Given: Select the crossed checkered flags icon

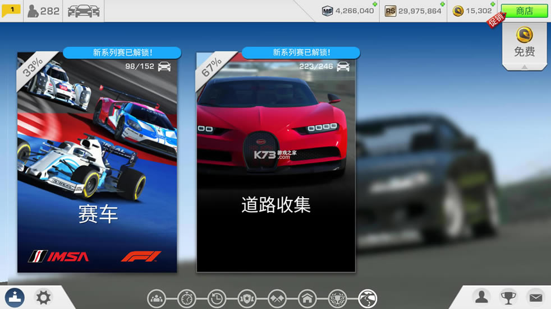Looking at the screenshot, I should point(277,298).
